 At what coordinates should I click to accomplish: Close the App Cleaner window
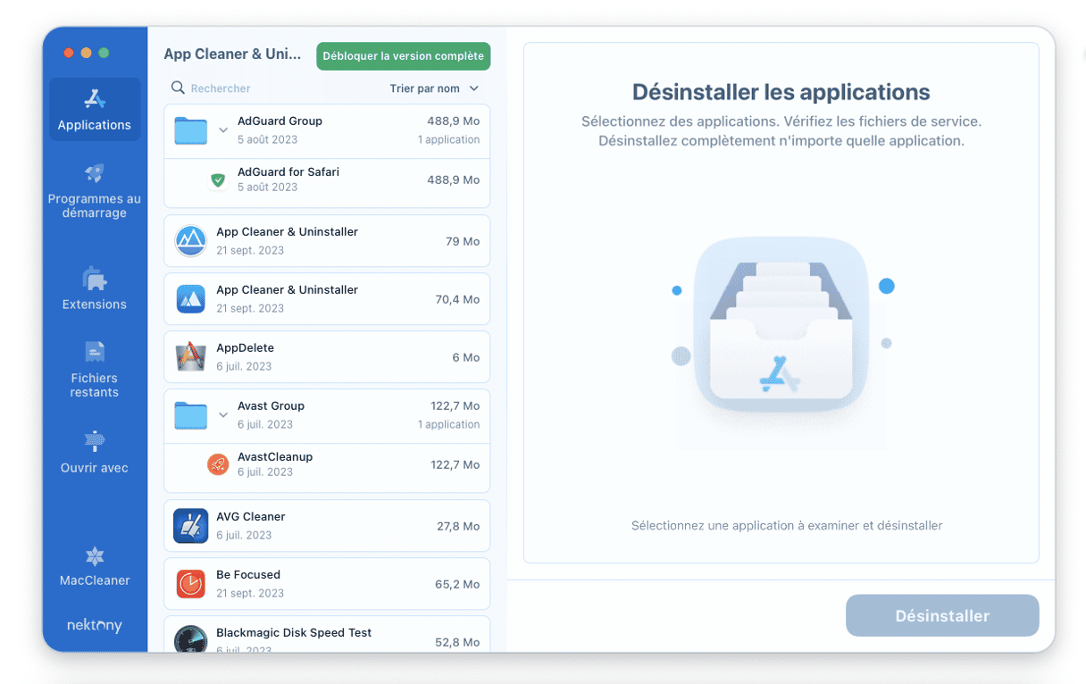click(69, 53)
